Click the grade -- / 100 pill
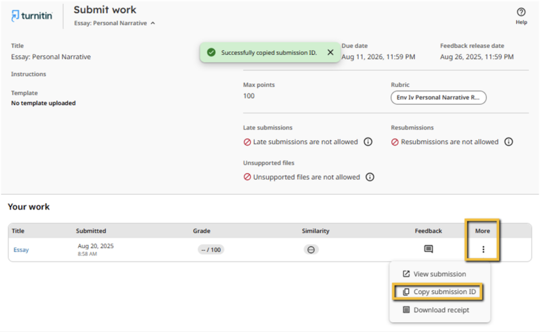The image size is (553, 335). pyautogui.click(x=211, y=250)
